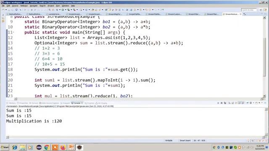This screenshot has width=269, height=151.
Task: Collapse the main method fold marker
Action: click(x=13, y=32)
